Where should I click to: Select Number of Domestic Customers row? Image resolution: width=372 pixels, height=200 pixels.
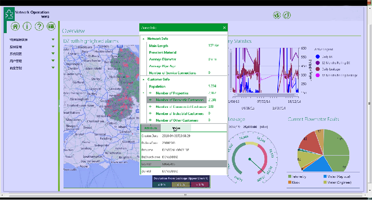(x=179, y=100)
